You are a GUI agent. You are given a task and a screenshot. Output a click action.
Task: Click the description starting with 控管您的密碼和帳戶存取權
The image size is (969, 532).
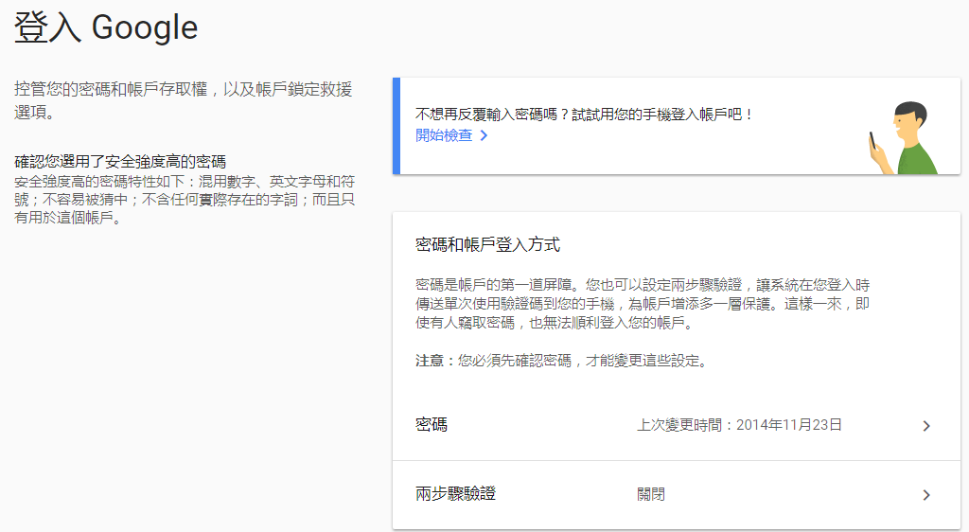point(183,100)
